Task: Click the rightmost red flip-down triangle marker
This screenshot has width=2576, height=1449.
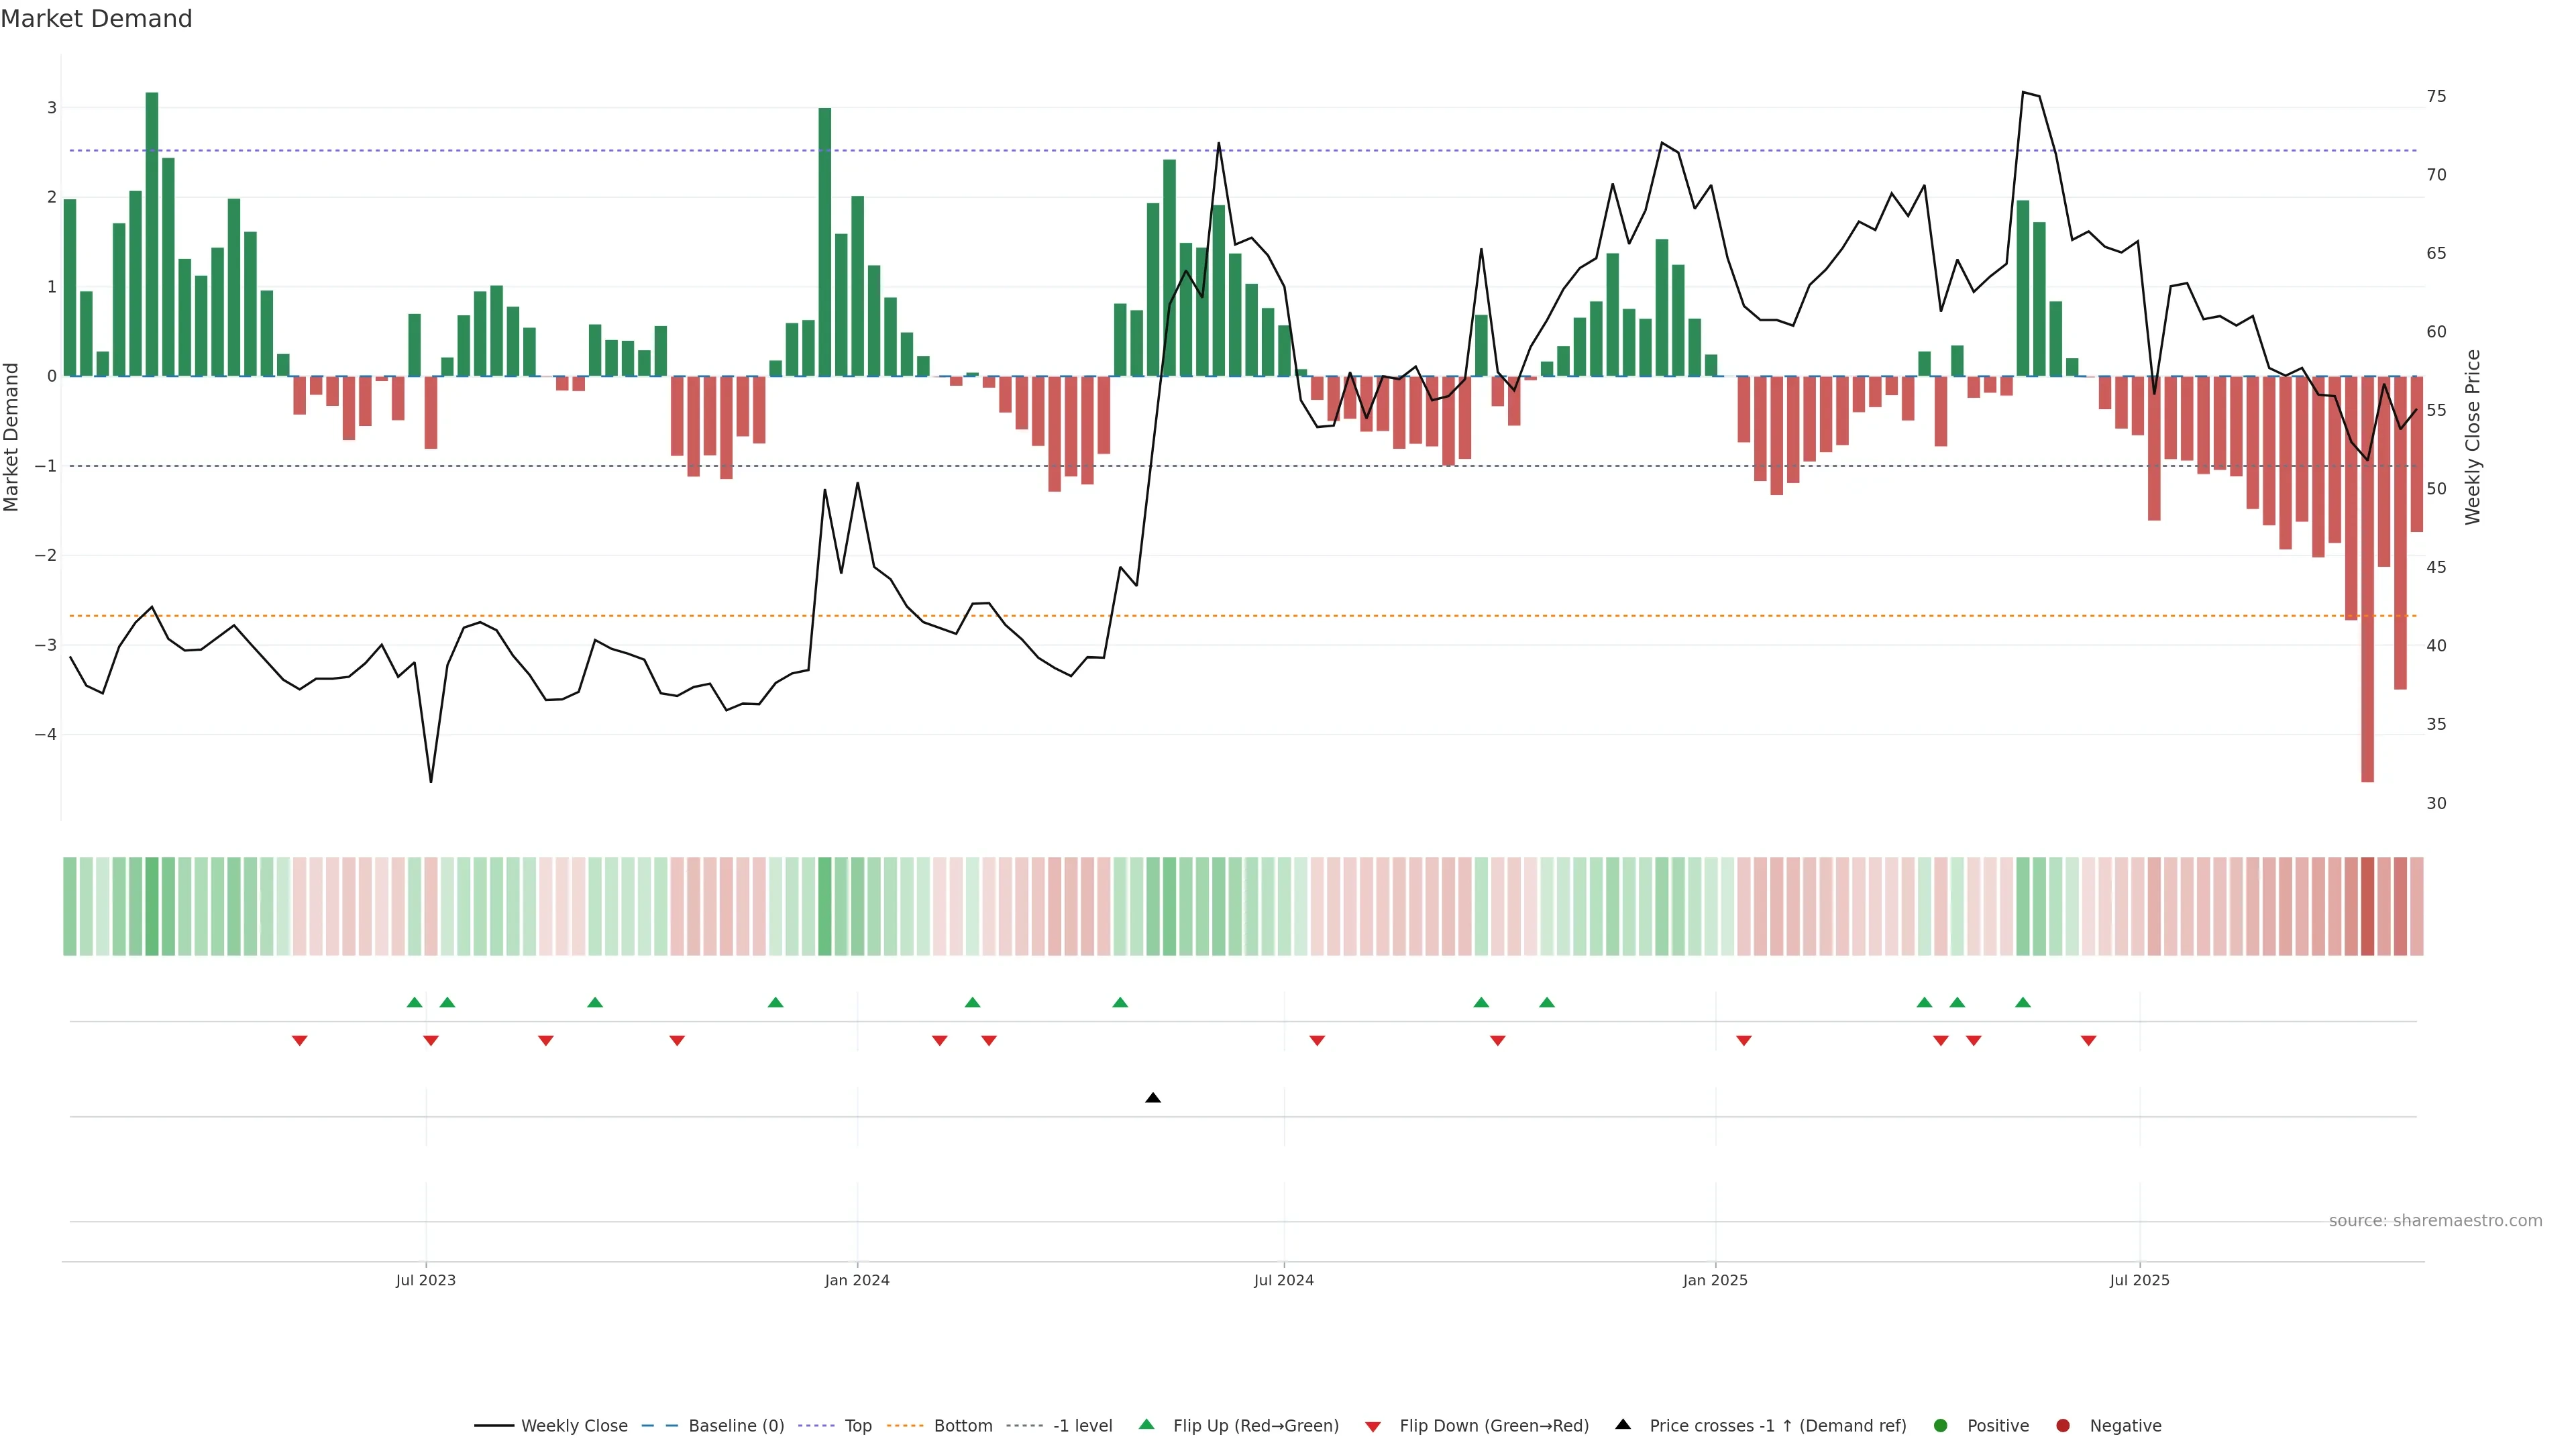Action: click(2088, 1041)
